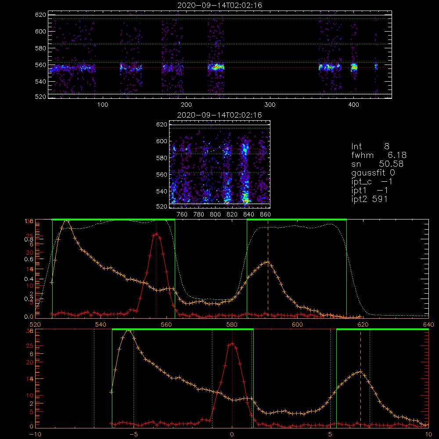Select the 'ipt2' label in the stats list
439x439 pixels.
pyautogui.click(x=360, y=199)
